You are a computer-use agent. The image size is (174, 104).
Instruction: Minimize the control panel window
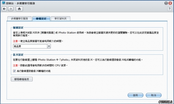point(166,3)
